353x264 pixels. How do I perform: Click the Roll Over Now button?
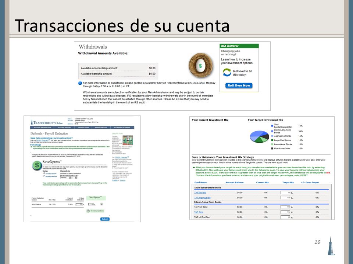click(239, 85)
